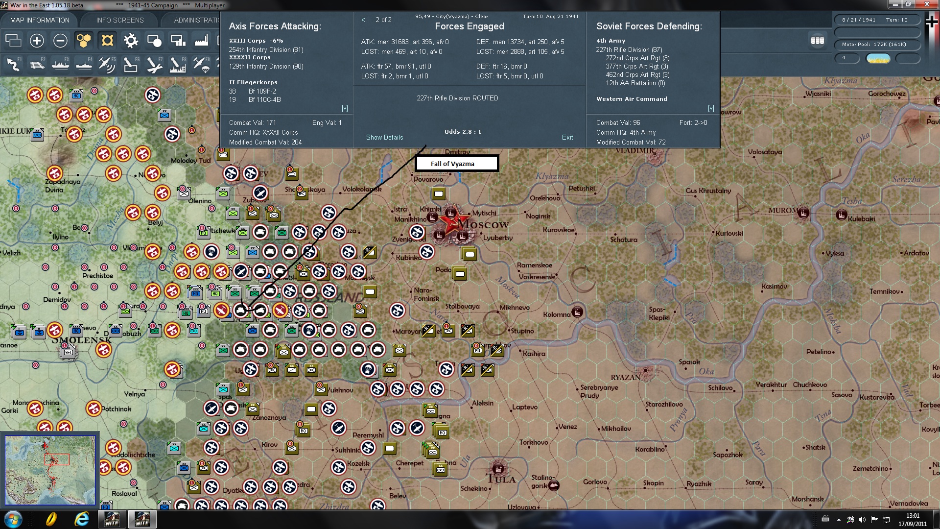Image resolution: width=940 pixels, height=529 pixels.
Task: Select the F5 air recon icon
Action: coord(107,65)
